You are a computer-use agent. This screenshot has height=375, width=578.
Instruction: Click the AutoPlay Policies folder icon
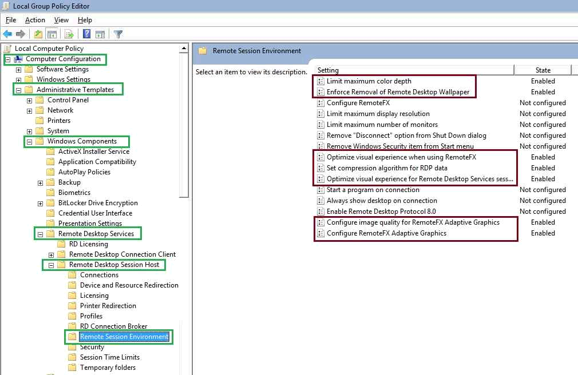click(x=50, y=172)
